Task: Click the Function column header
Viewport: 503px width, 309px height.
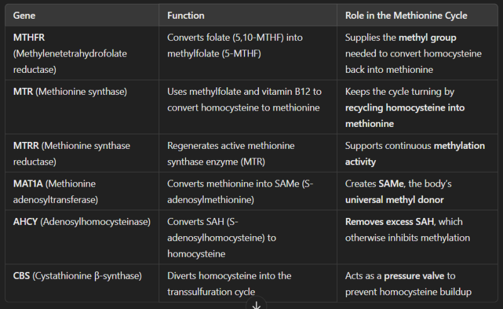Action: coord(185,15)
